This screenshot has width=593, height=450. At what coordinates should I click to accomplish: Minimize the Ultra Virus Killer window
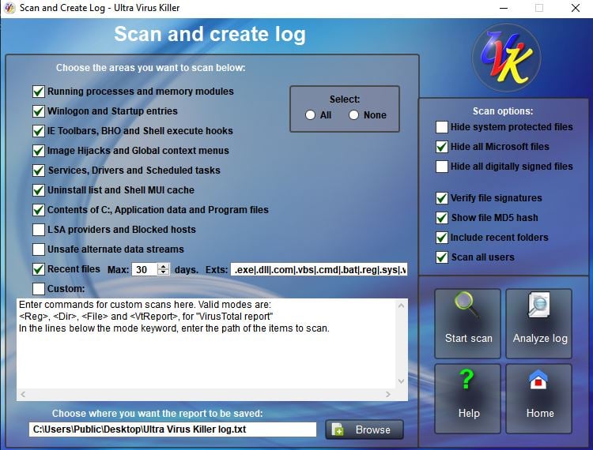pyautogui.click(x=504, y=8)
